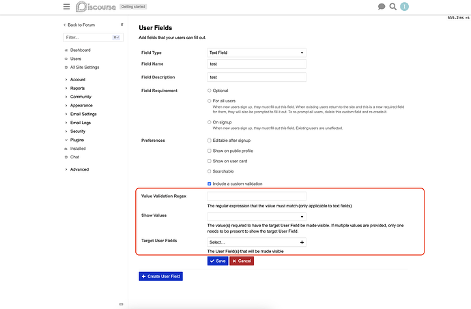The height and width of the screenshot is (309, 471).
Task: Enable Editable after signup checkbox
Action: click(x=210, y=141)
